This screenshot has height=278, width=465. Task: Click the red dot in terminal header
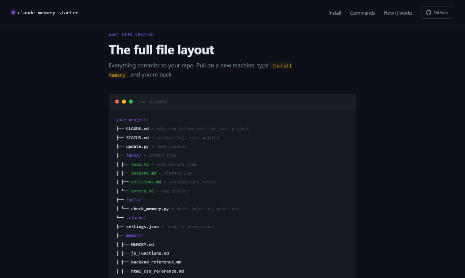[117, 102]
